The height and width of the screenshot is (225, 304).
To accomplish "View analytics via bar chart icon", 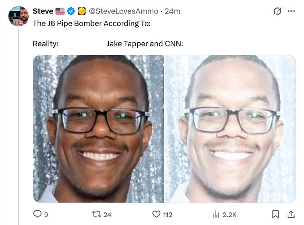I will coord(216,214).
